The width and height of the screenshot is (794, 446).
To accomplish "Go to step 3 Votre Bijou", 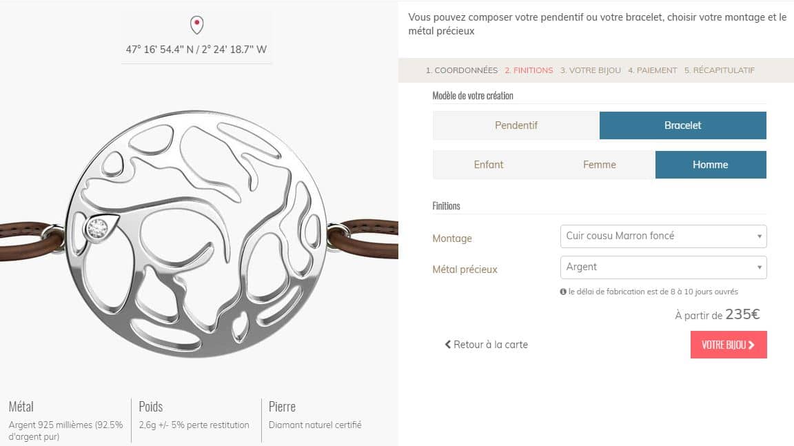I will pyautogui.click(x=590, y=70).
